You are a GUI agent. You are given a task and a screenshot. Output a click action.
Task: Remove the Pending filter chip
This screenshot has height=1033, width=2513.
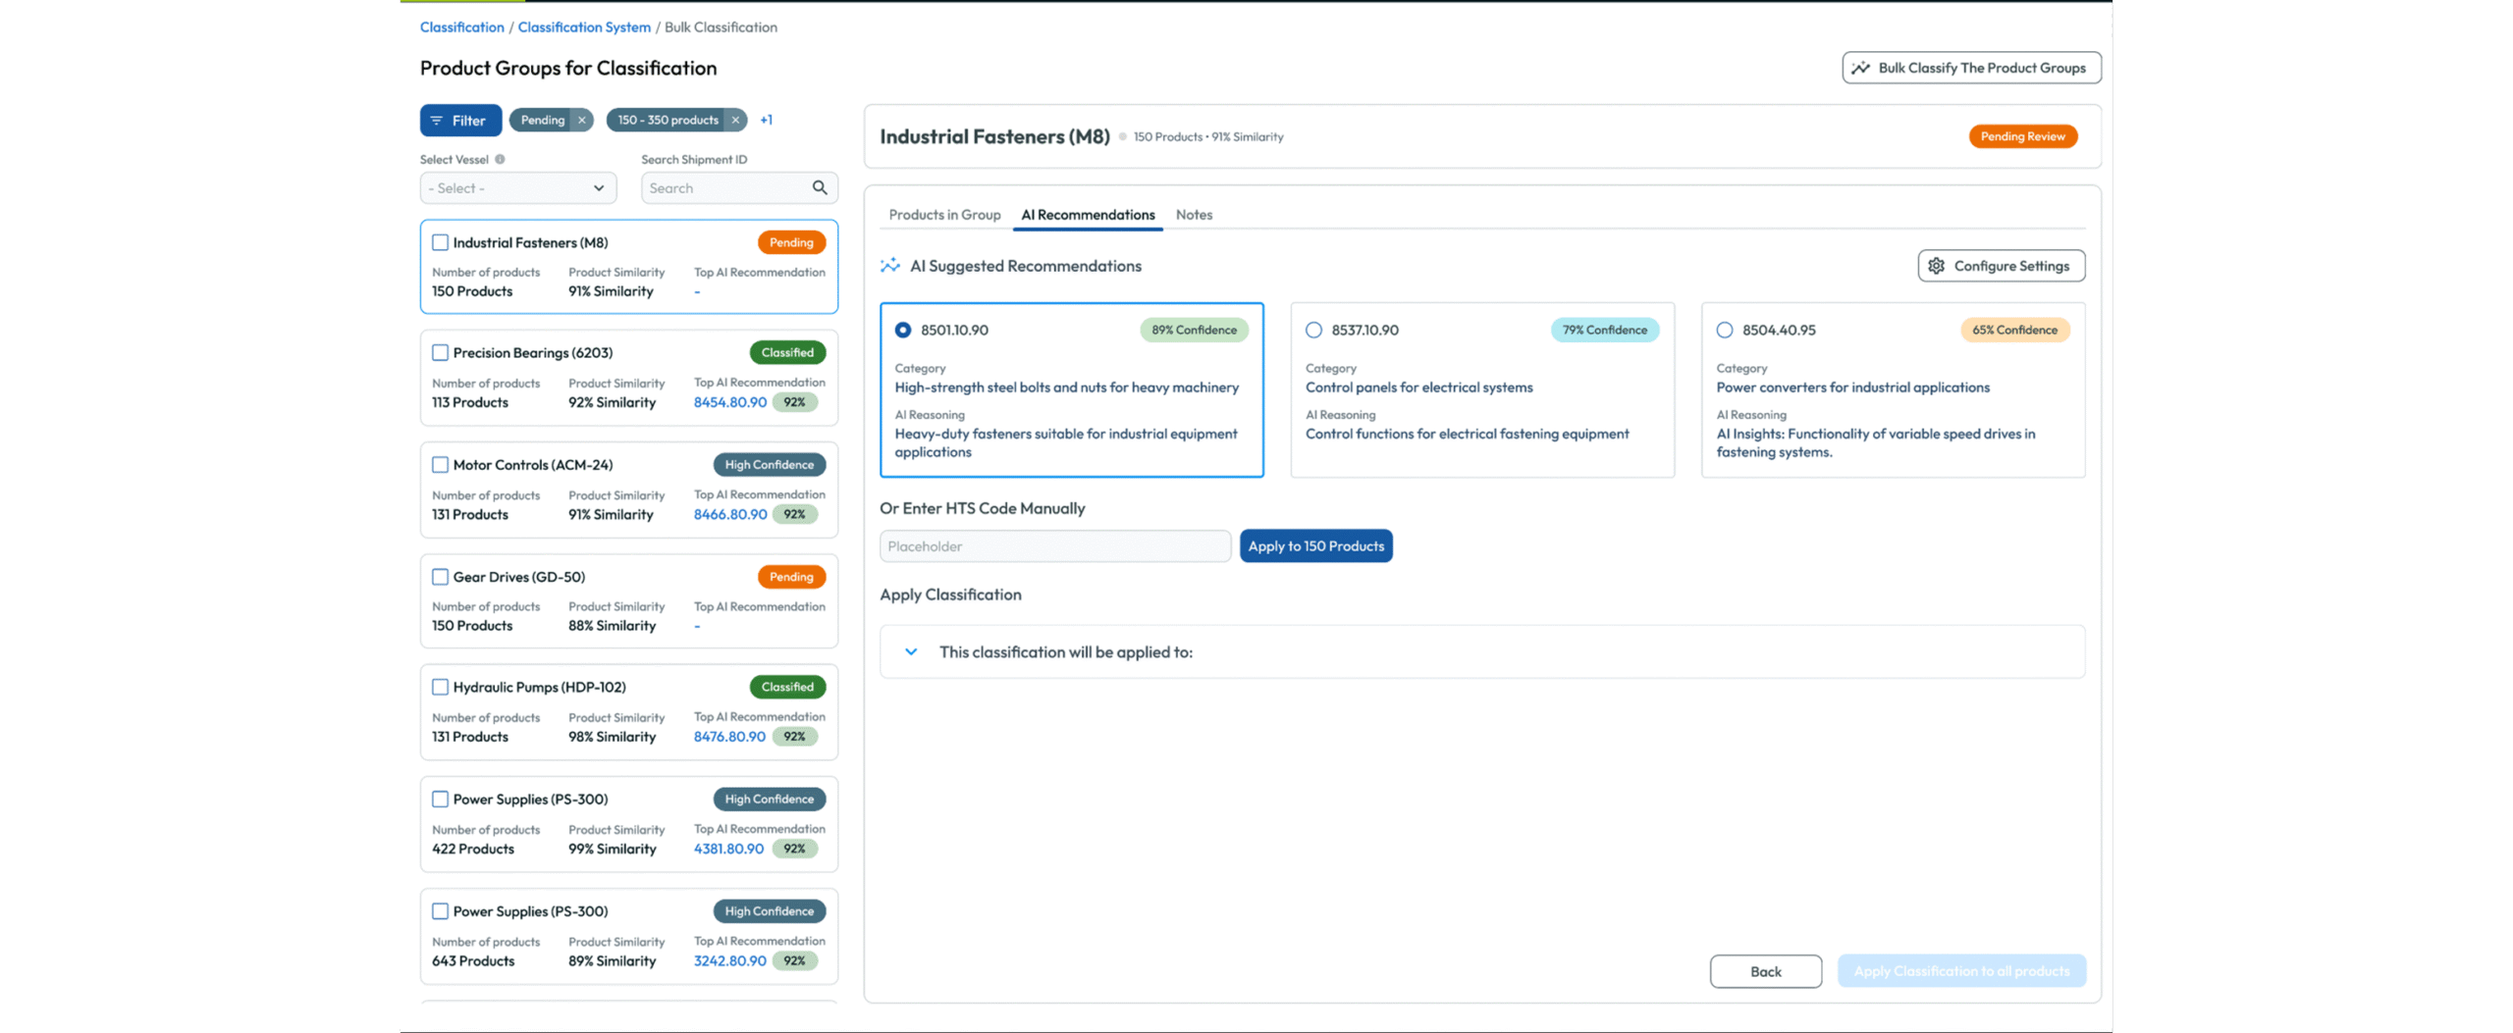tap(582, 120)
